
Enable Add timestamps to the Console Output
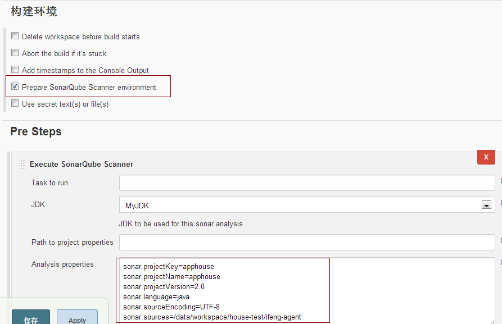15,70
